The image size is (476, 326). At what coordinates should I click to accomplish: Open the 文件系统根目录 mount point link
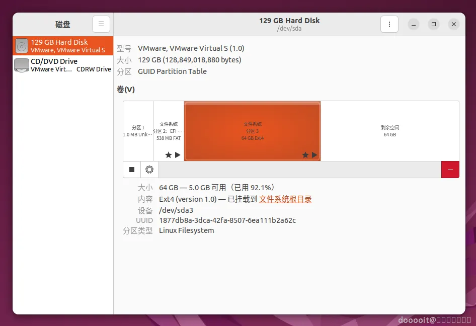coord(285,199)
